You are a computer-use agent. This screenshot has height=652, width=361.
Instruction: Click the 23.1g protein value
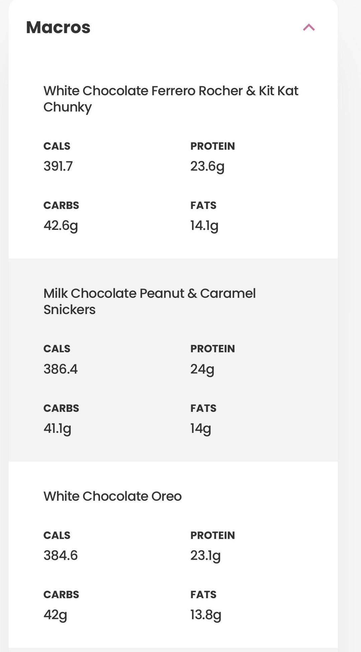[x=206, y=556]
